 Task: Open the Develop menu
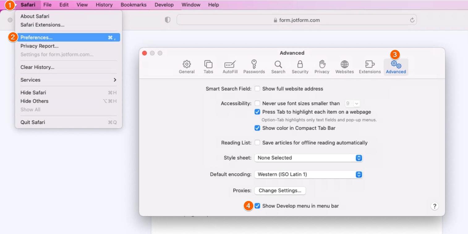click(x=164, y=5)
